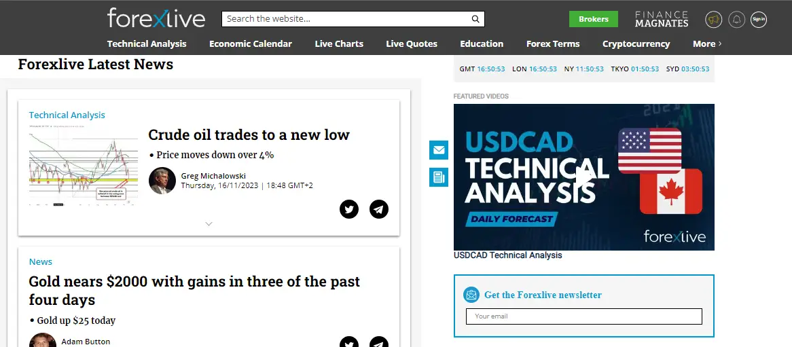Open the Economic Calendar menu item

[x=251, y=44]
